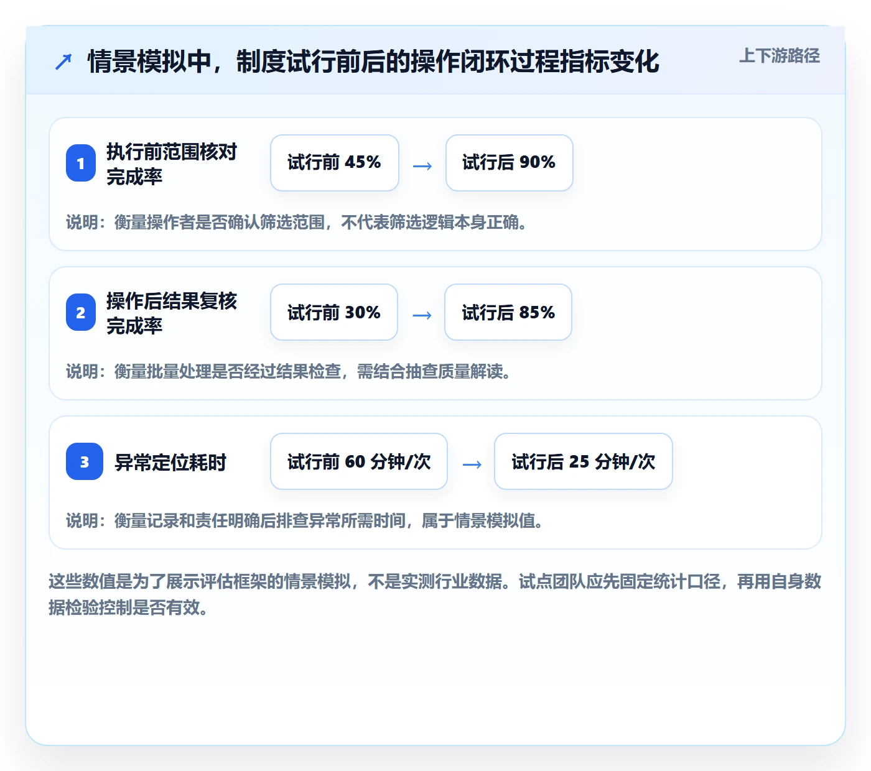Click the blue number 2 badge
The image size is (871, 771).
point(81,312)
